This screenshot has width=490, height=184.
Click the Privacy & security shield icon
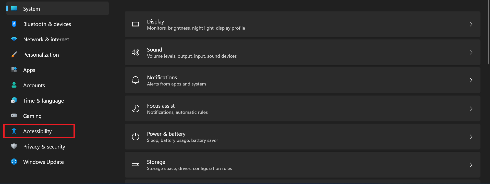pos(14,146)
